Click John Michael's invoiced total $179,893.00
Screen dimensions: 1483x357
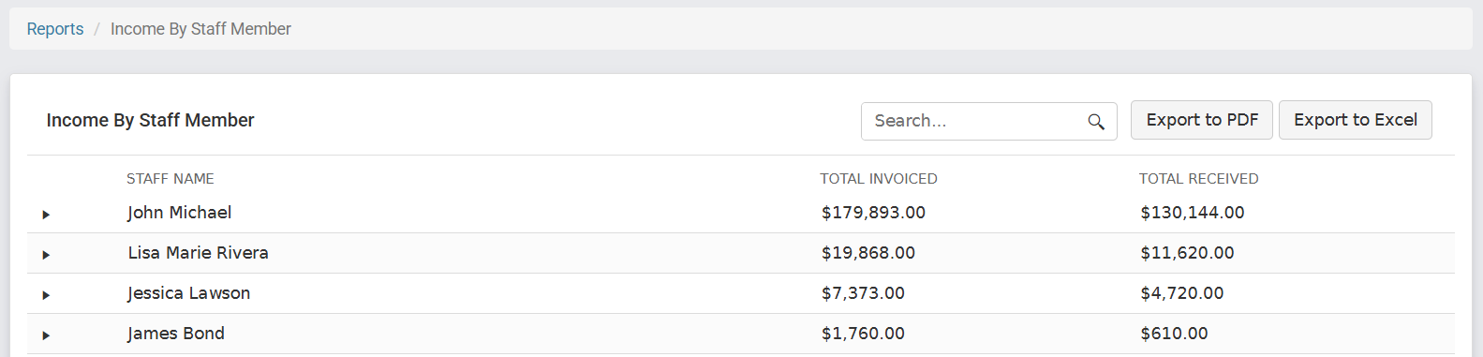(873, 213)
